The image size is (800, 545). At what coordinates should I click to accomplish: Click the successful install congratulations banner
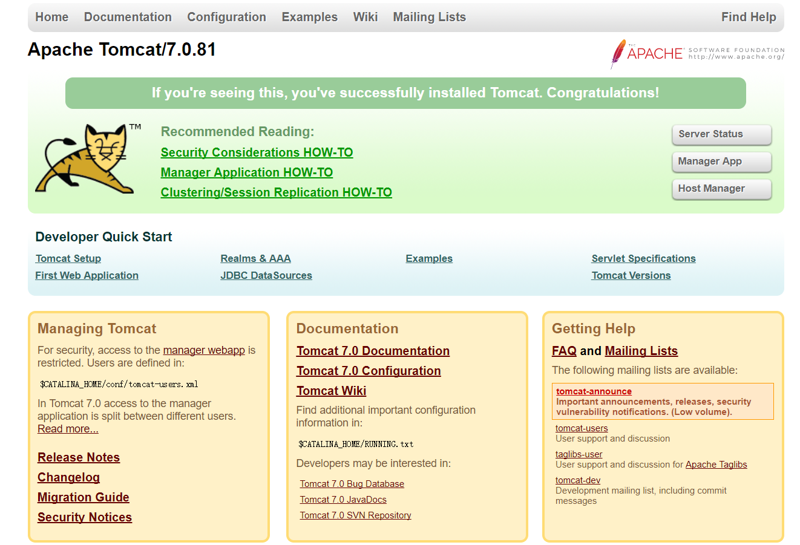click(x=405, y=93)
